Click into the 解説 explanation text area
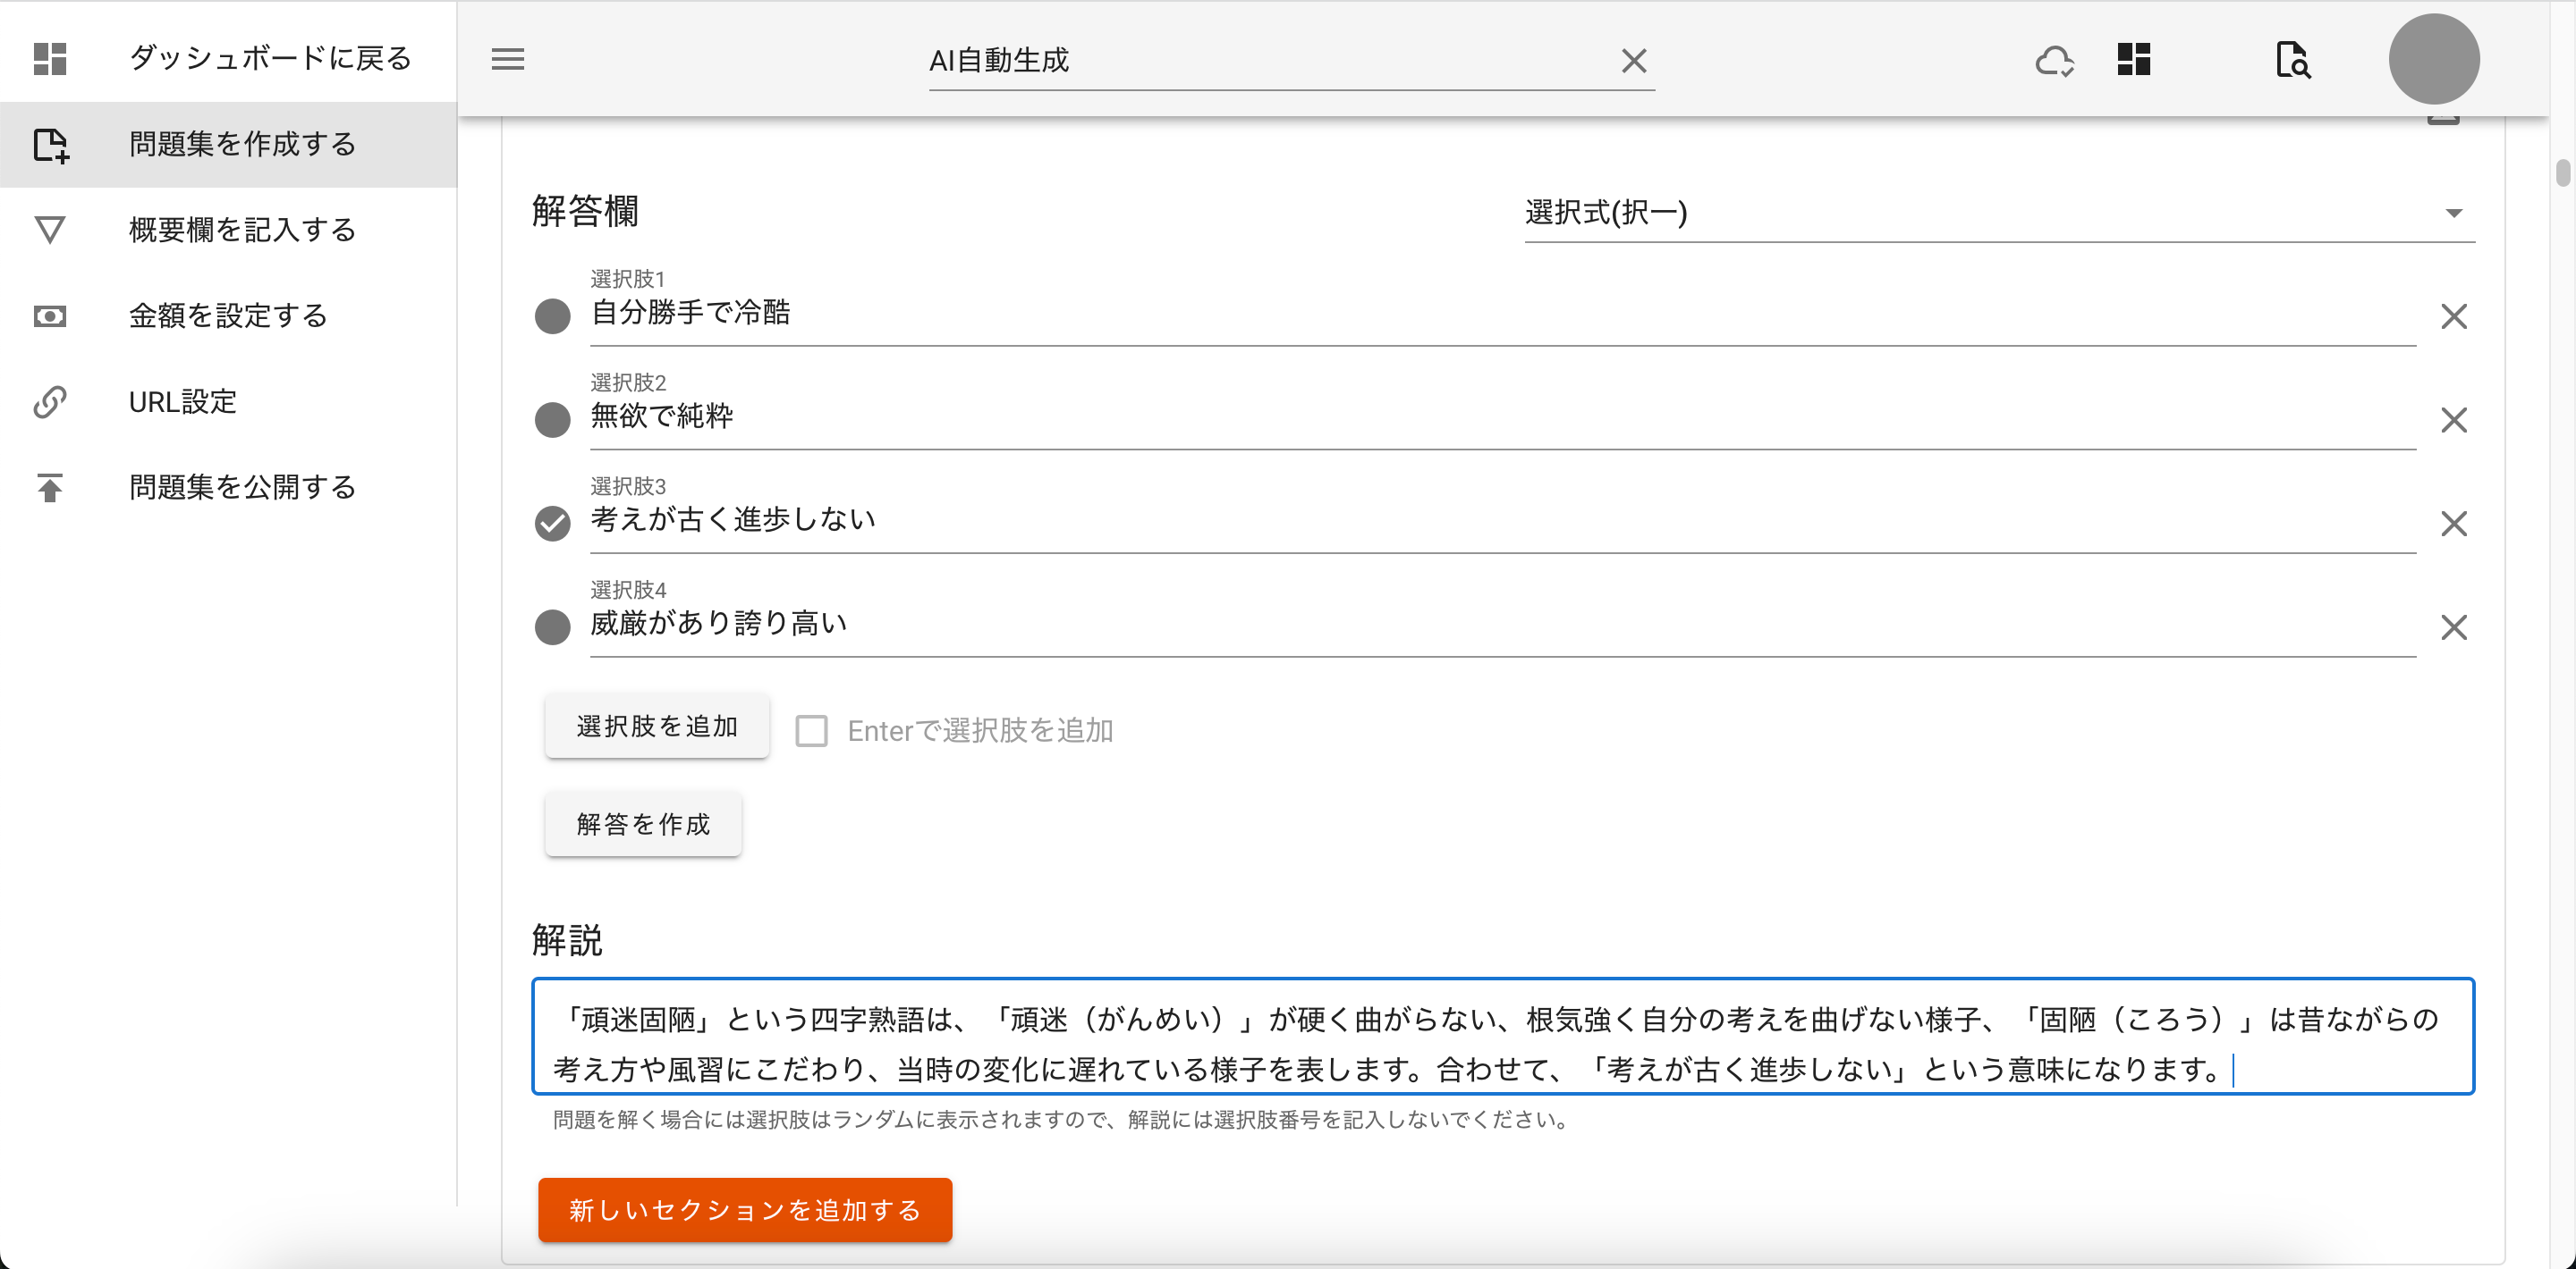 tap(1502, 1043)
